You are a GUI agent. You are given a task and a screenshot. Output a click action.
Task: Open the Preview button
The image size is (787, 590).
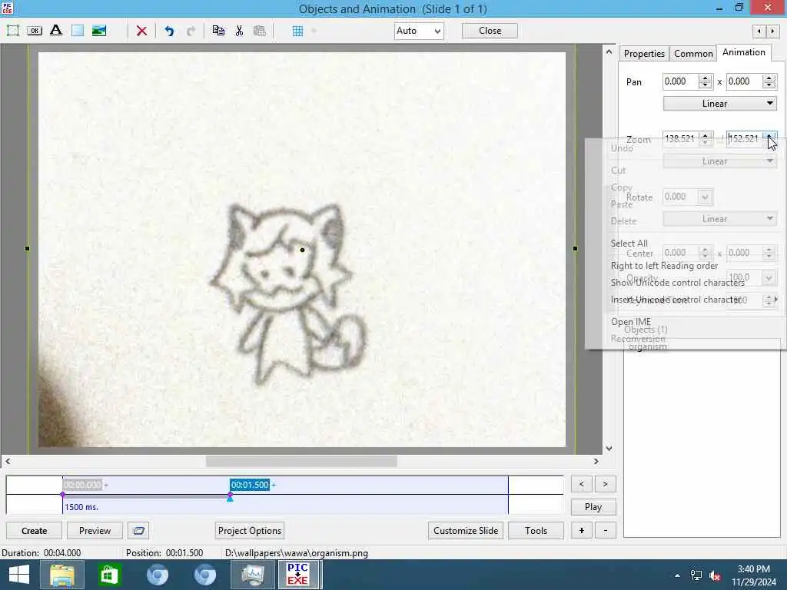(95, 531)
